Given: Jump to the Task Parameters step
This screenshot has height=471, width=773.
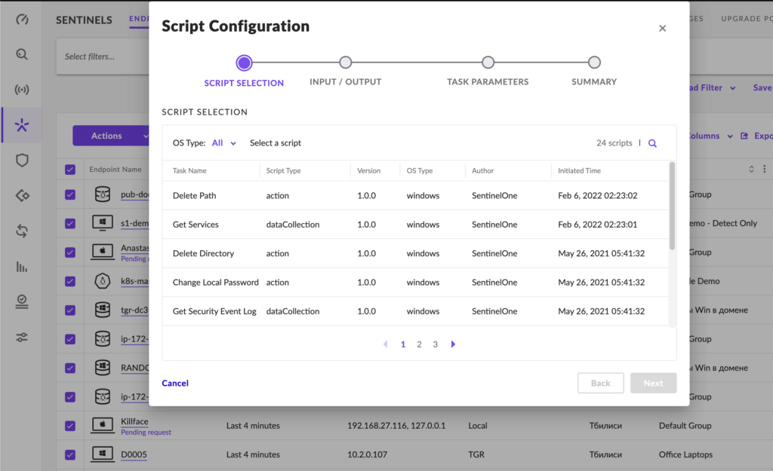Looking at the screenshot, I should pos(488,63).
